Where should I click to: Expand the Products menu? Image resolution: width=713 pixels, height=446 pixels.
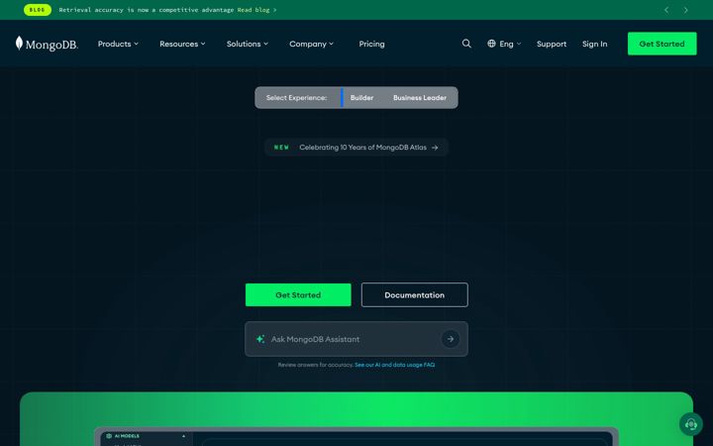tap(118, 45)
